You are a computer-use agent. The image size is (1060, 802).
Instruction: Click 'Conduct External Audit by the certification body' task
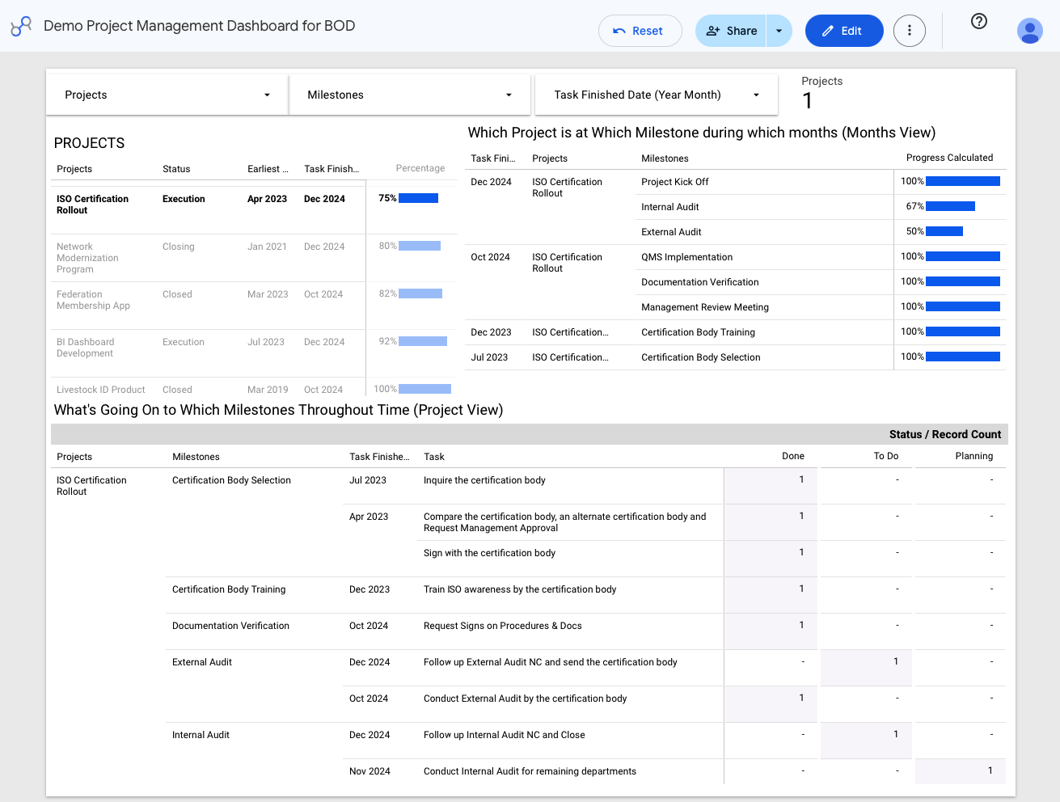coord(525,699)
